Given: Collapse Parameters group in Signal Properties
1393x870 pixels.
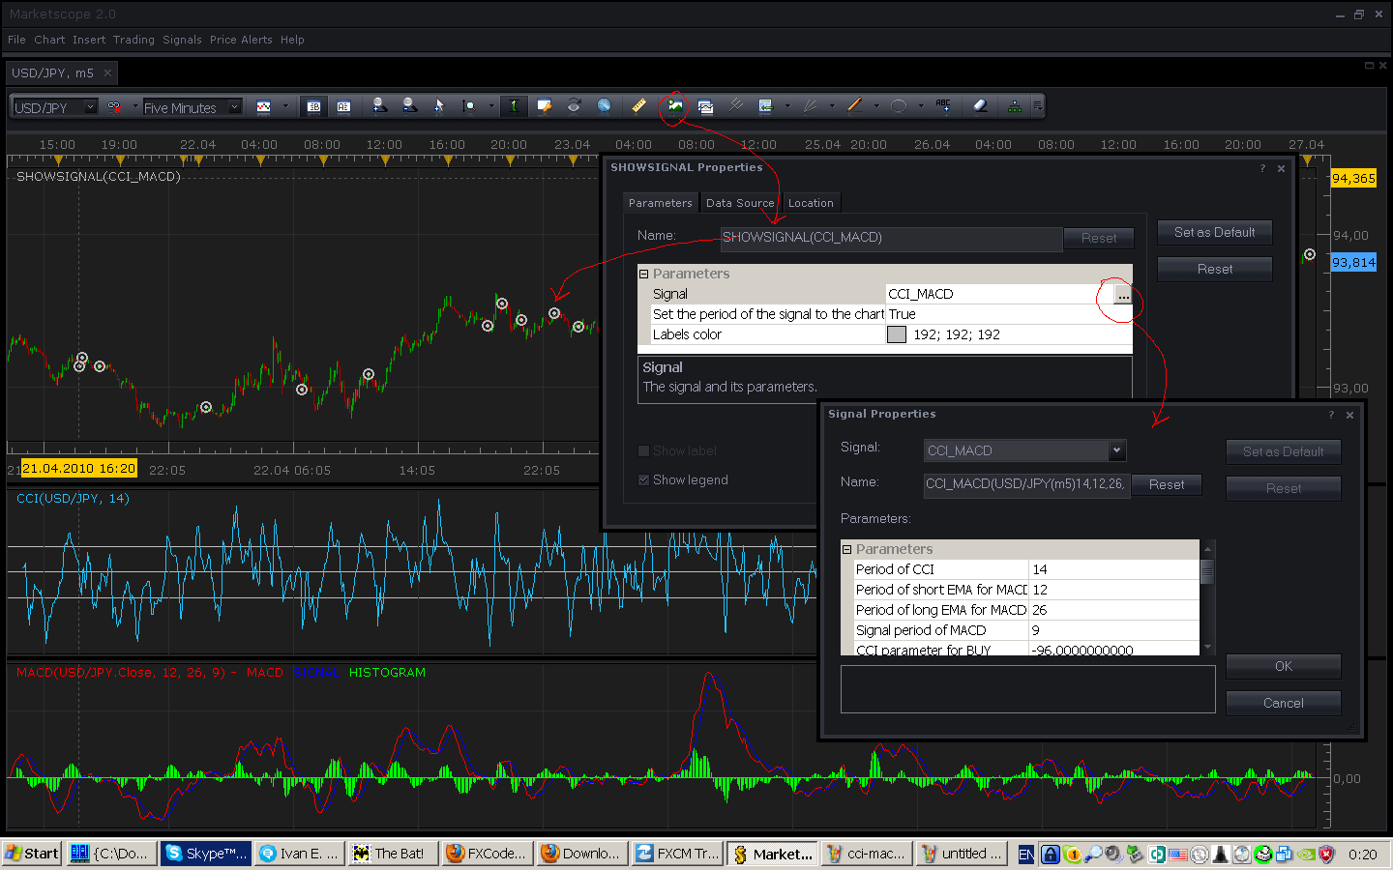Looking at the screenshot, I should 847,549.
